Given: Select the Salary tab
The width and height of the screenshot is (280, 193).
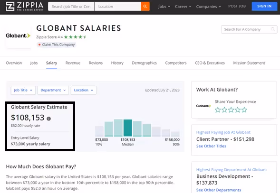Looking at the screenshot, I should [52, 63].
